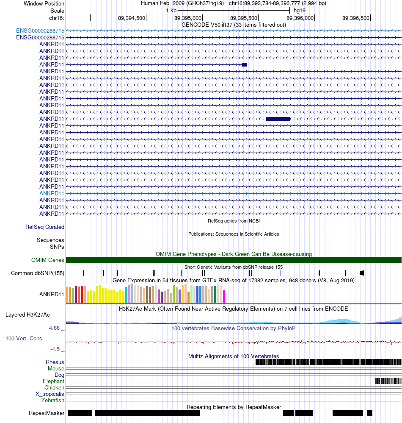Open the H3K27Ac Mark track title

234,309
